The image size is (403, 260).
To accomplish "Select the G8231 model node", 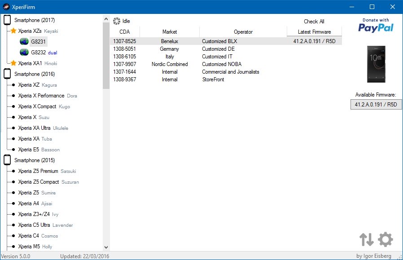I will pos(38,41).
